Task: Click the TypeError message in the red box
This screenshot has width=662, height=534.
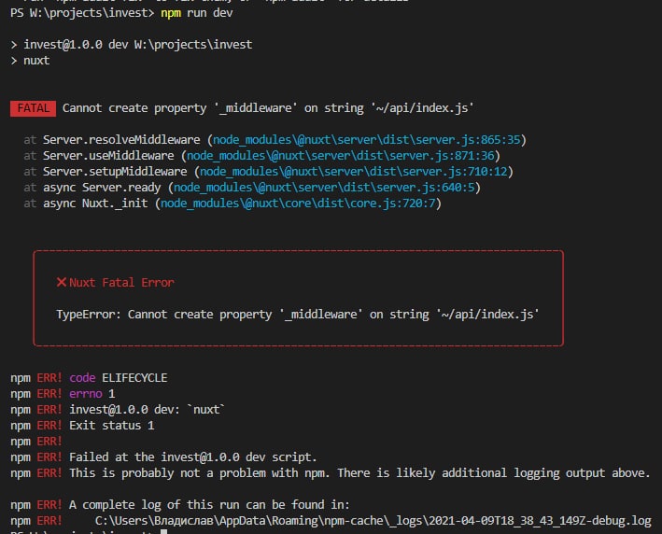Action: 298,315
